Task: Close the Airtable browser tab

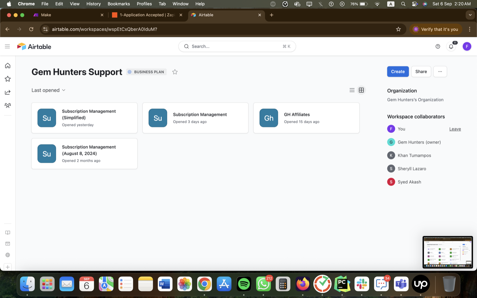Action: pyautogui.click(x=259, y=15)
